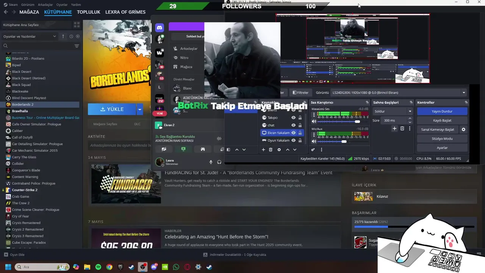This screenshot has width=485, height=273.
Task: Toggle lock on Takipçi source
Action: click(300, 118)
